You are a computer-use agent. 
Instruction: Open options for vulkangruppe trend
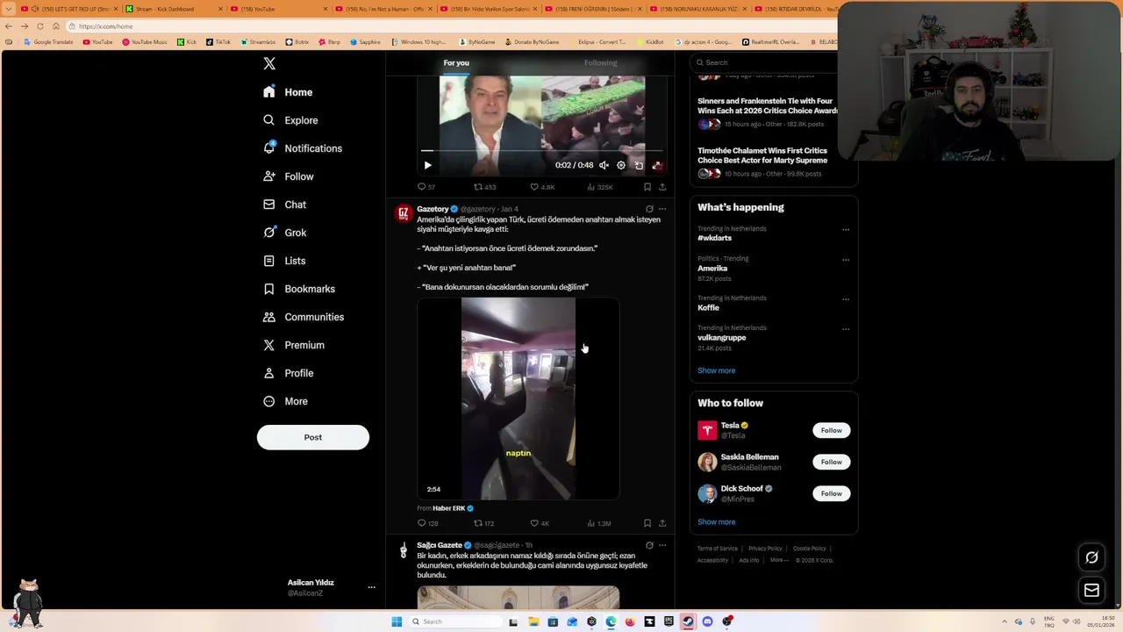pyautogui.click(x=846, y=329)
